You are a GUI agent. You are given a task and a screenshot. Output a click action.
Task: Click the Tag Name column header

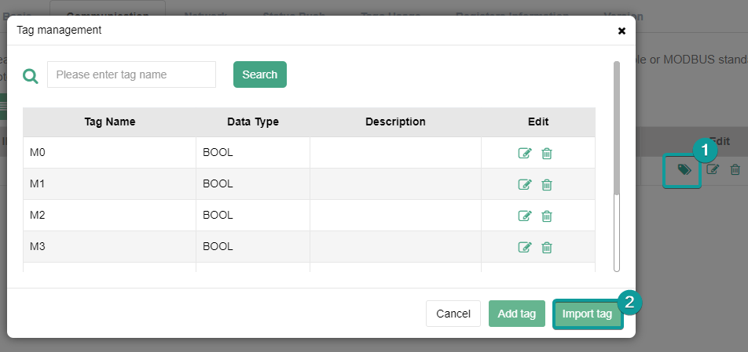point(109,122)
